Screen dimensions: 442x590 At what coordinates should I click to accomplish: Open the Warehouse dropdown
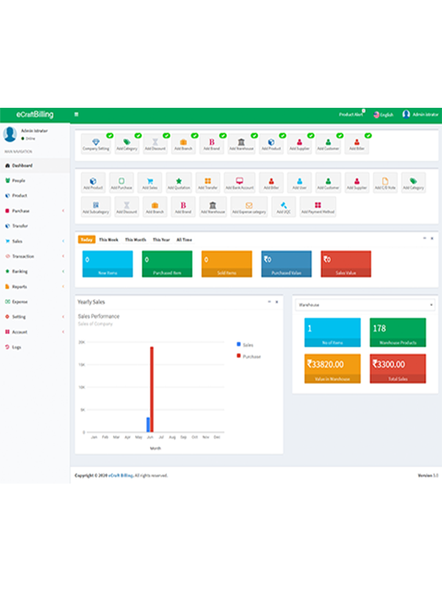click(x=365, y=304)
